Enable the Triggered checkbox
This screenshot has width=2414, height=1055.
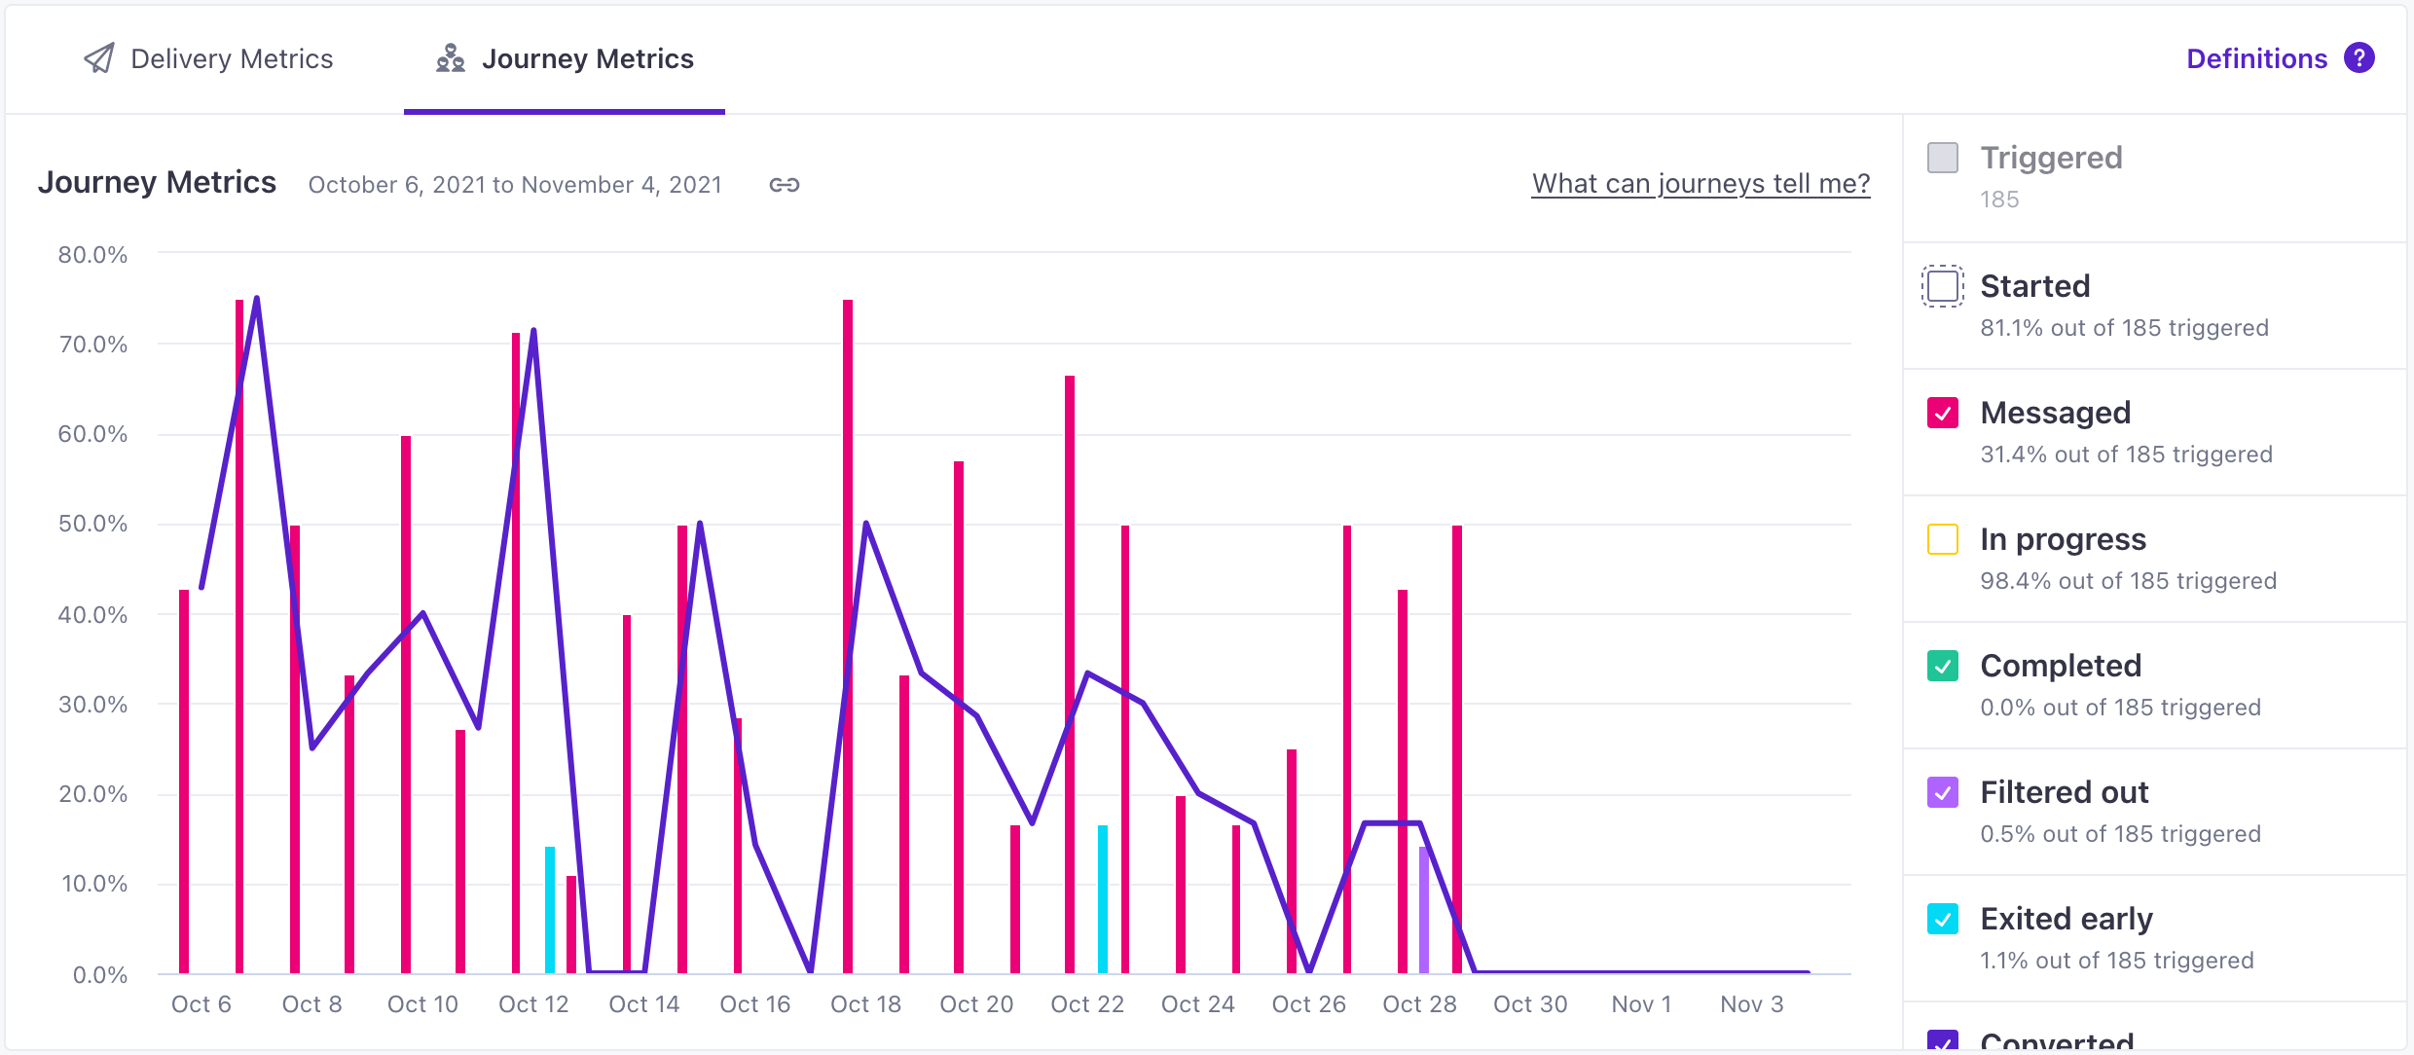1943,158
